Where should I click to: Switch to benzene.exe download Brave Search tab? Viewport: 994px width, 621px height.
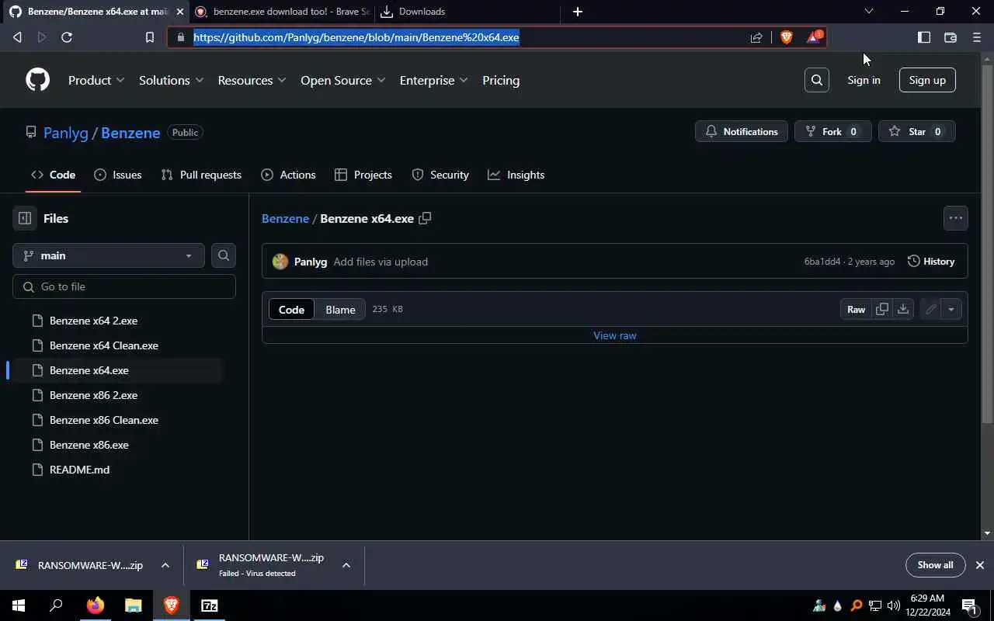tap(283, 12)
